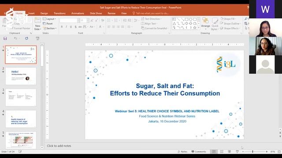Open the Home ribbon tab
282x158 pixels.
coord(19,13)
